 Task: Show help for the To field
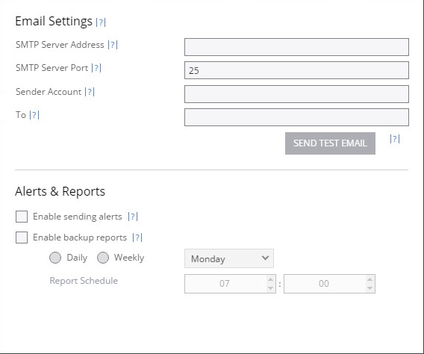pyautogui.click(x=34, y=115)
